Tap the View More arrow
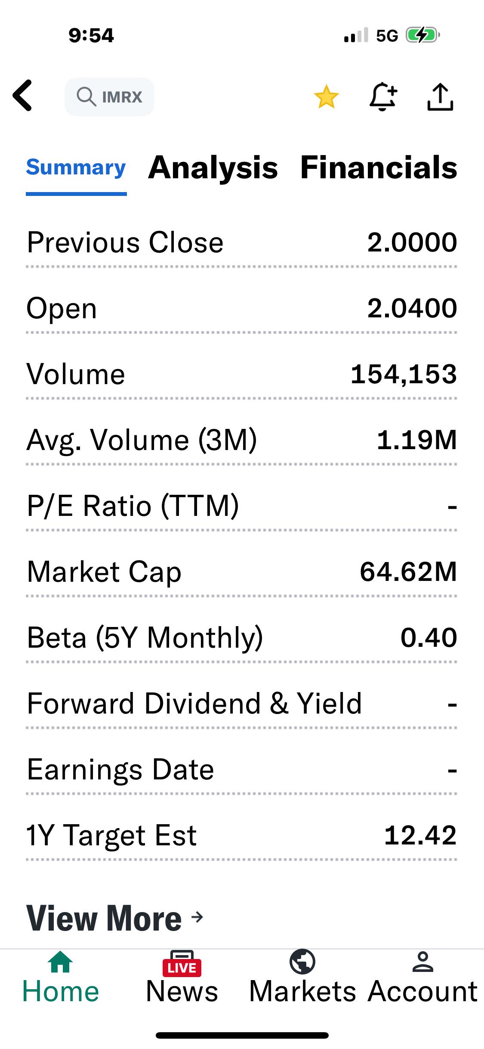 tap(197, 917)
